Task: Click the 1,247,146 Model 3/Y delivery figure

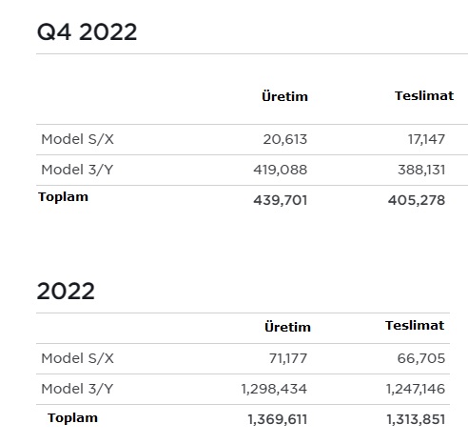Action: (416, 389)
